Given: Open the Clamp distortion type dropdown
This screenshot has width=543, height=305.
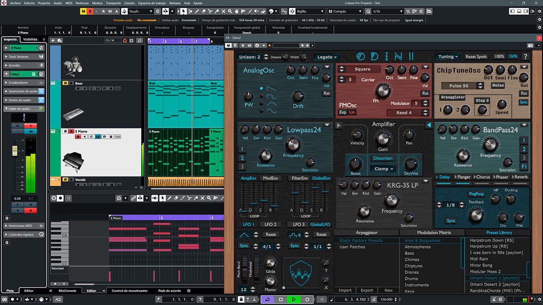Looking at the screenshot, I should click(383, 169).
